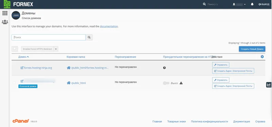Click the home icon for /public_html folder
Screen dimensions: 272x127
69,83
